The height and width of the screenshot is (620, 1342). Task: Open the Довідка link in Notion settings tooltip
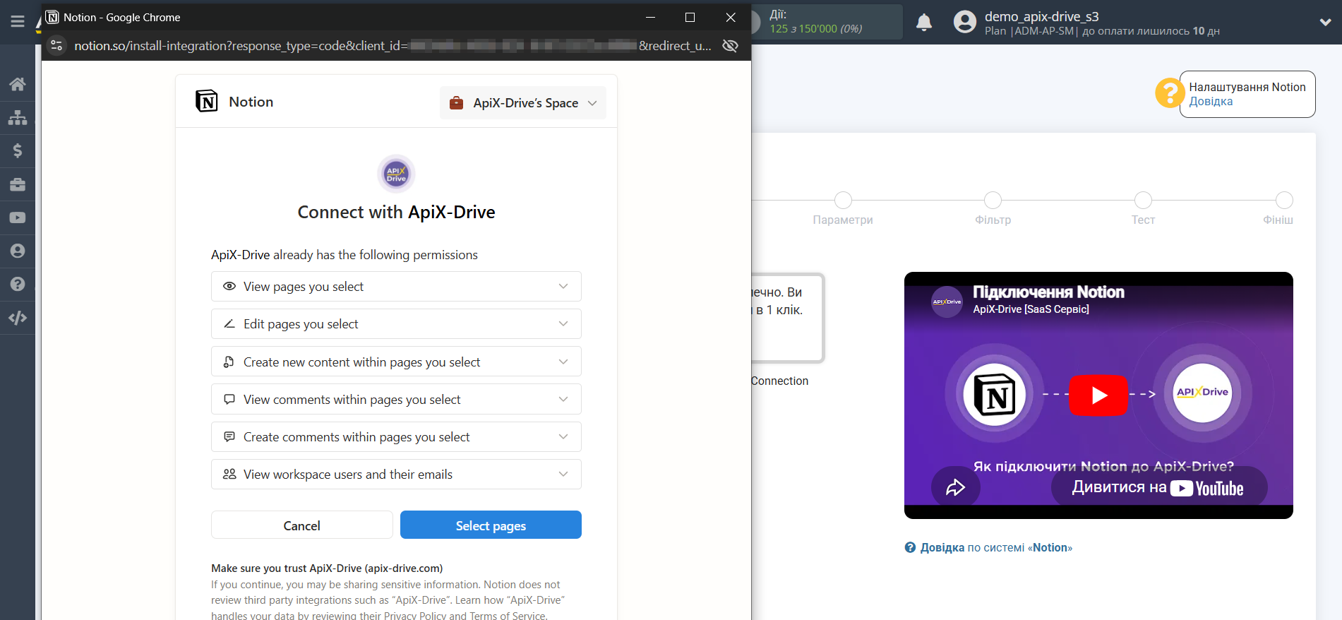coord(1211,102)
